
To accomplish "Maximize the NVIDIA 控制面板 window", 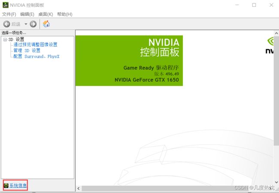I will coord(254,5).
